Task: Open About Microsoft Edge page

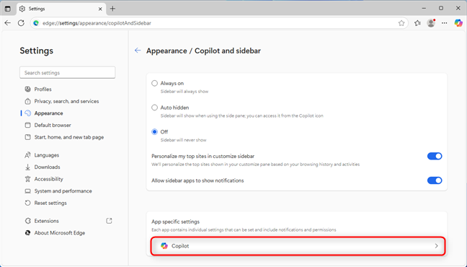Action: (60, 232)
